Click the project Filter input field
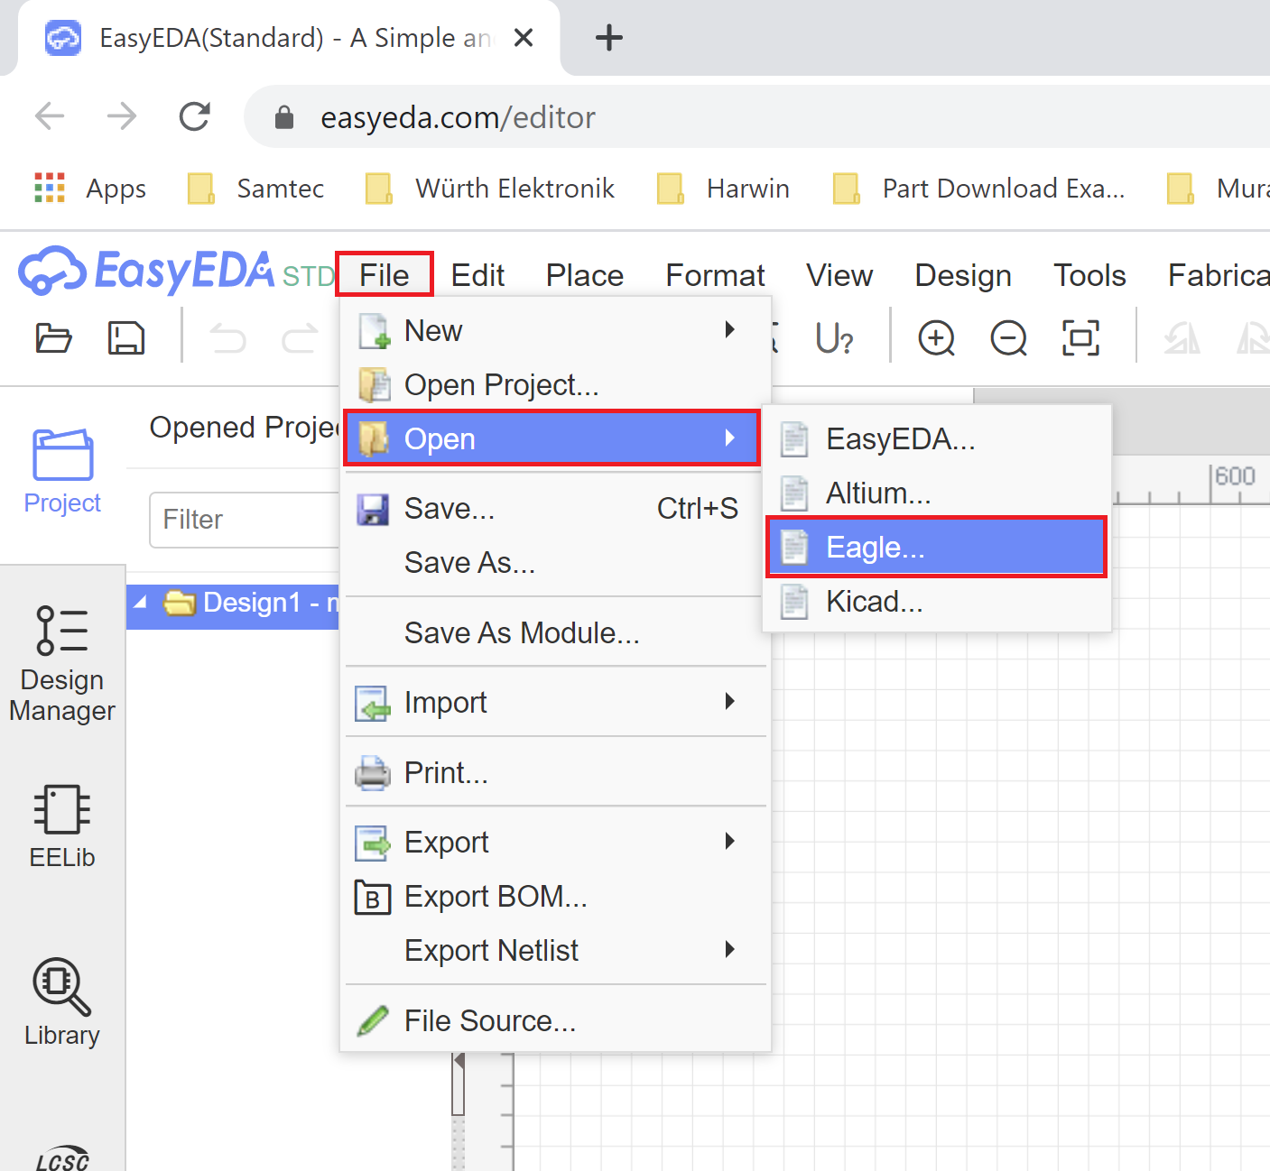Viewport: 1270px width, 1171px height. click(244, 520)
